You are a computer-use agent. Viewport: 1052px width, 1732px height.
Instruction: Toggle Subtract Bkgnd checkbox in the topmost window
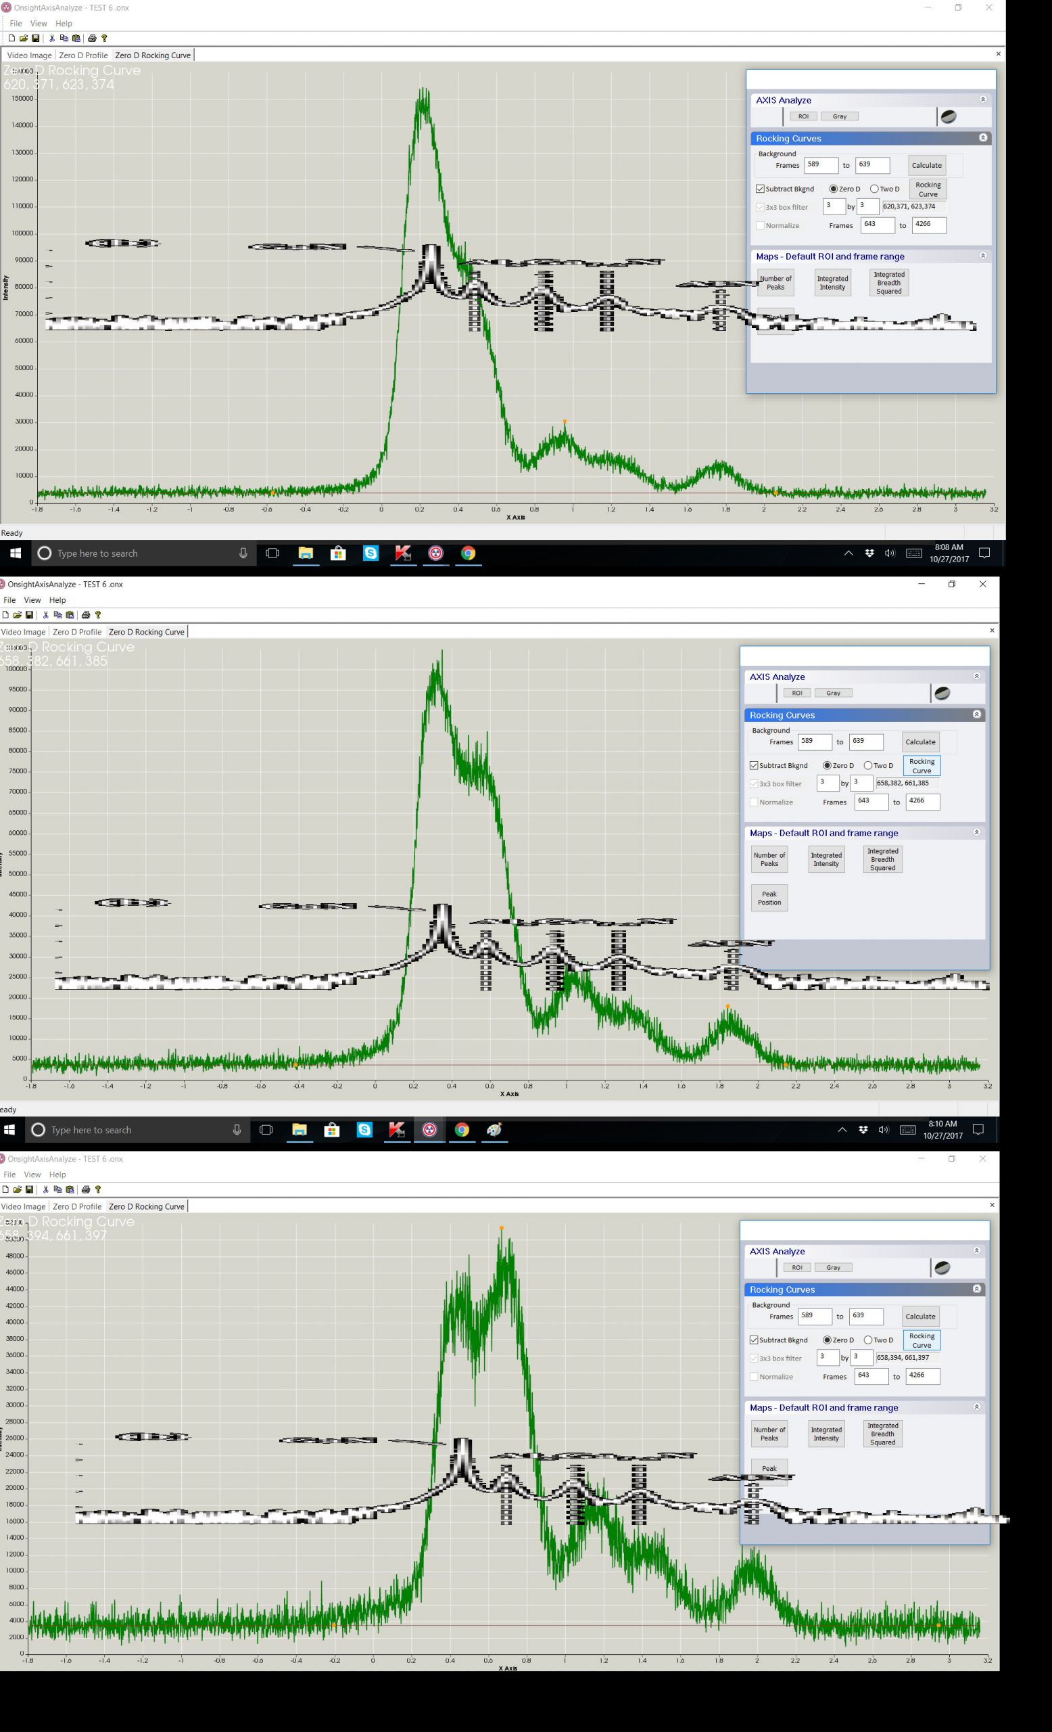760,189
